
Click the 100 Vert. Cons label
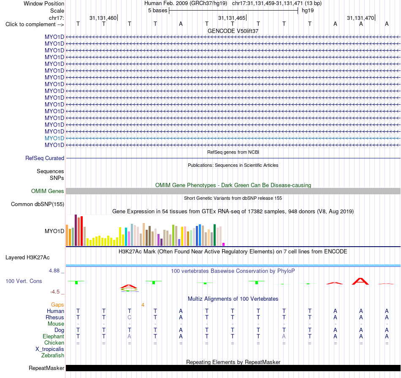[x=24, y=281]
